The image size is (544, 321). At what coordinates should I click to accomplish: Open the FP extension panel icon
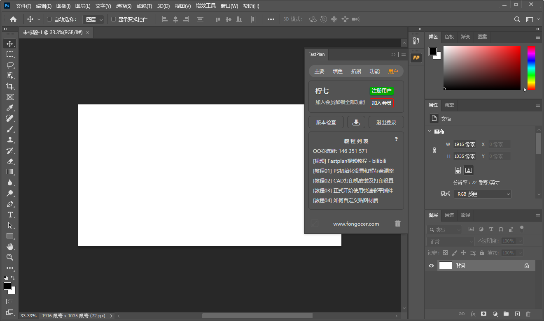coord(416,58)
